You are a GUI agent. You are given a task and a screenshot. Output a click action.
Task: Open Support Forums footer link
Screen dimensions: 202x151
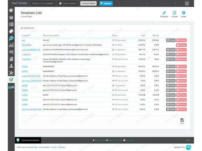(114, 140)
